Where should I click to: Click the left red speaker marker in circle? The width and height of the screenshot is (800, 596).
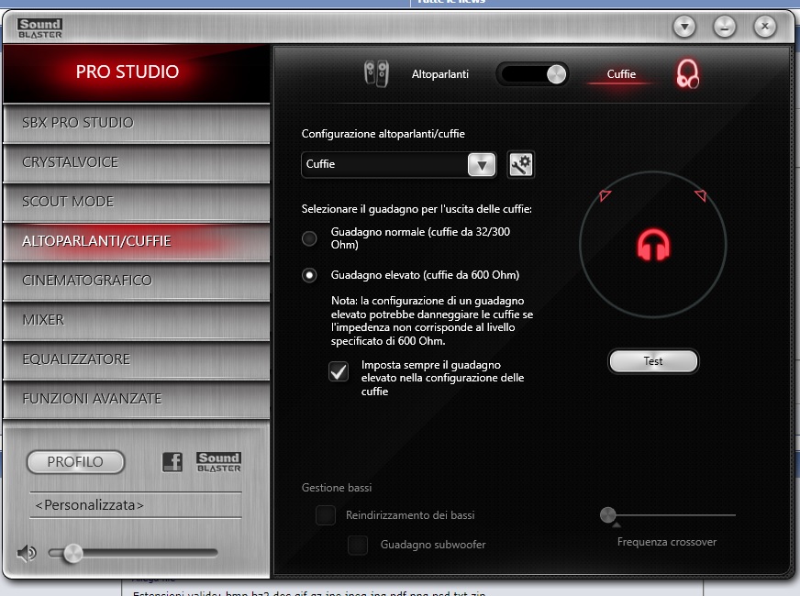pos(606,195)
